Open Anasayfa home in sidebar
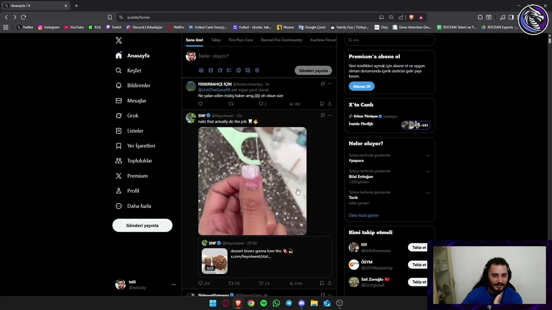Screen dimensions: 552x310 [133, 56]
